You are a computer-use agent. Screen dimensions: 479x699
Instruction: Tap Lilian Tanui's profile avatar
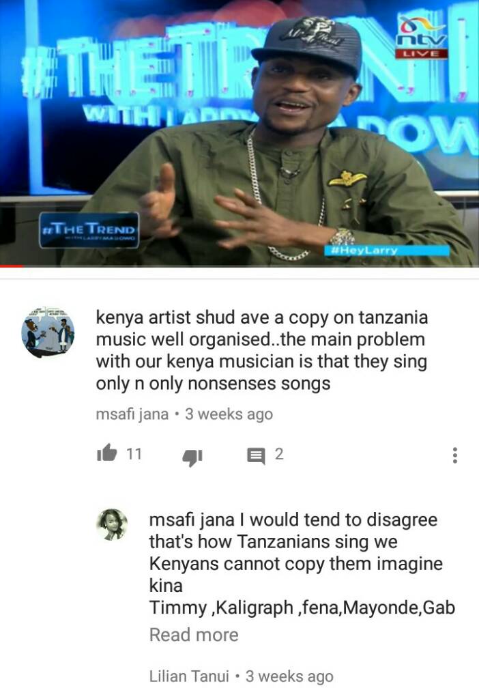pyautogui.click(x=112, y=525)
